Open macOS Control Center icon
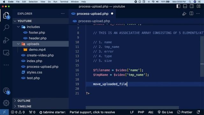Viewport: 204px width, 115px height. coord(199,2)
